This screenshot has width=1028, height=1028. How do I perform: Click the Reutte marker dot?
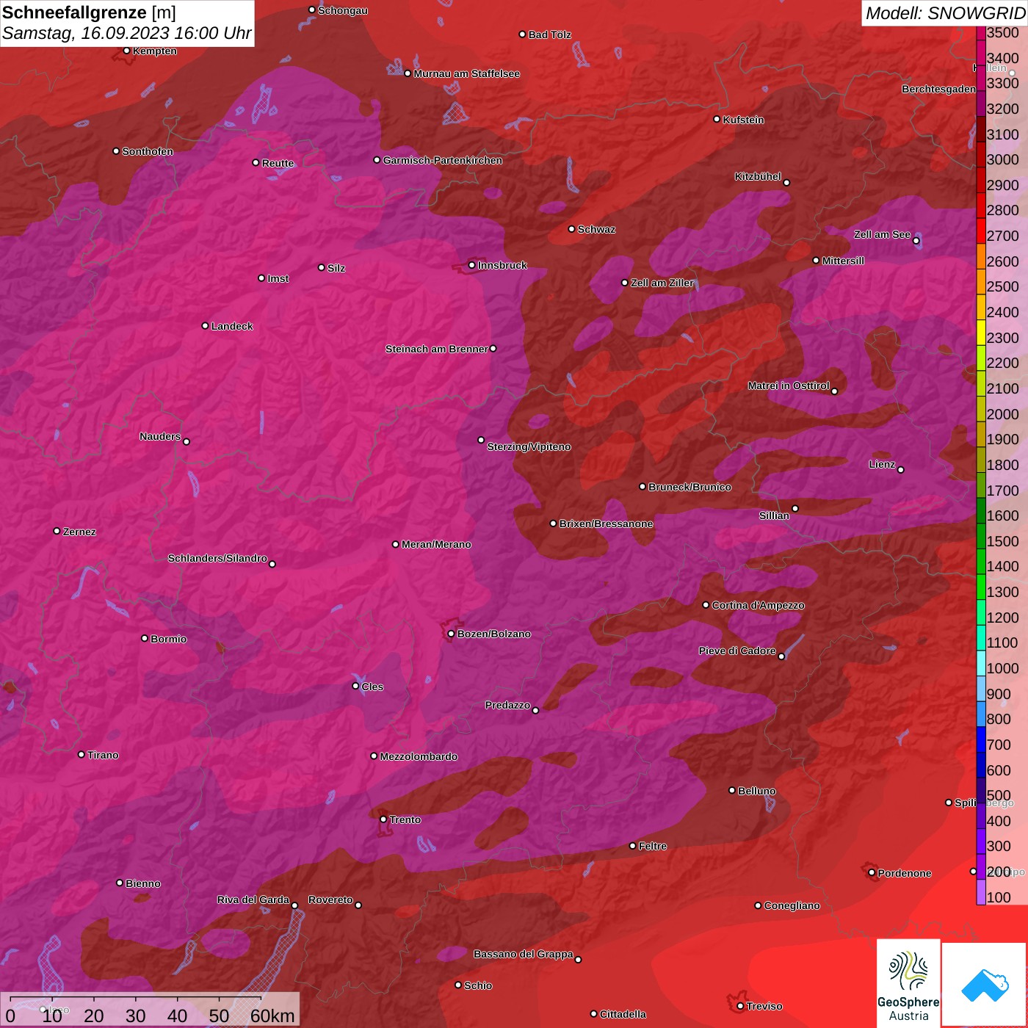pyautogui.click(x=256, y=162)
